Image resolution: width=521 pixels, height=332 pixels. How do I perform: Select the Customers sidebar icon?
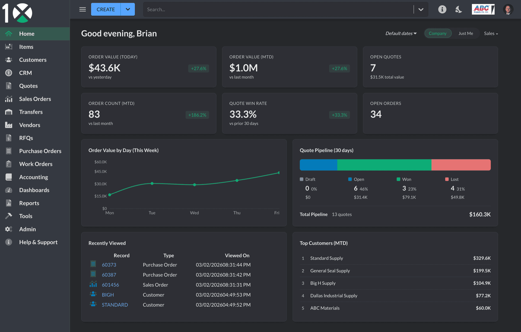coord(9,60)
